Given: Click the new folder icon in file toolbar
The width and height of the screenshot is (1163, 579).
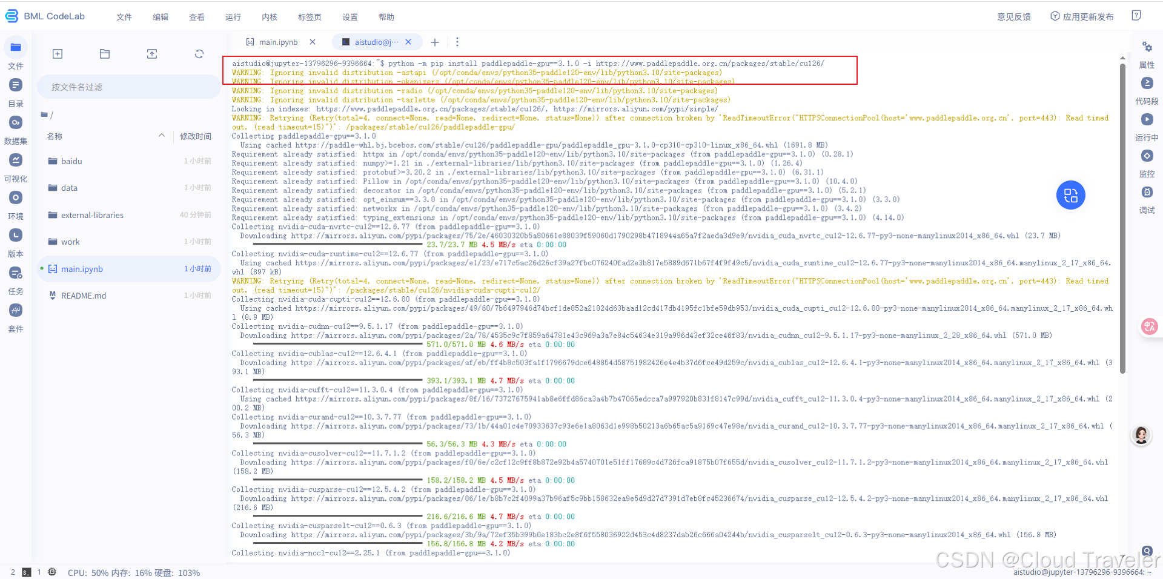Looking at the screenshot, I should point(105,54).
